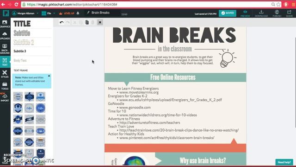This screenshot has height=167, width=296.
Task: Click the vertical page scrollbar
Action: 295,83
